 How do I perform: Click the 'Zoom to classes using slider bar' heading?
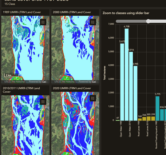(126, 13)
